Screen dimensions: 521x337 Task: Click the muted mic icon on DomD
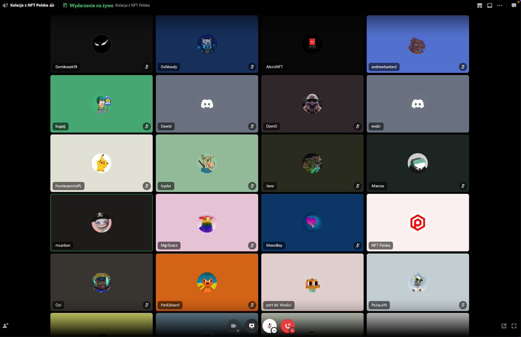[358, 126]
